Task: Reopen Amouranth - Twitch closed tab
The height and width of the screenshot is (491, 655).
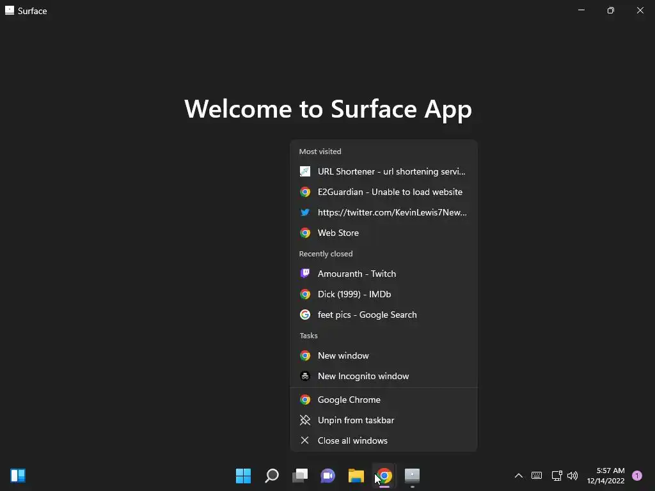Action: click(x=384, y=274)
